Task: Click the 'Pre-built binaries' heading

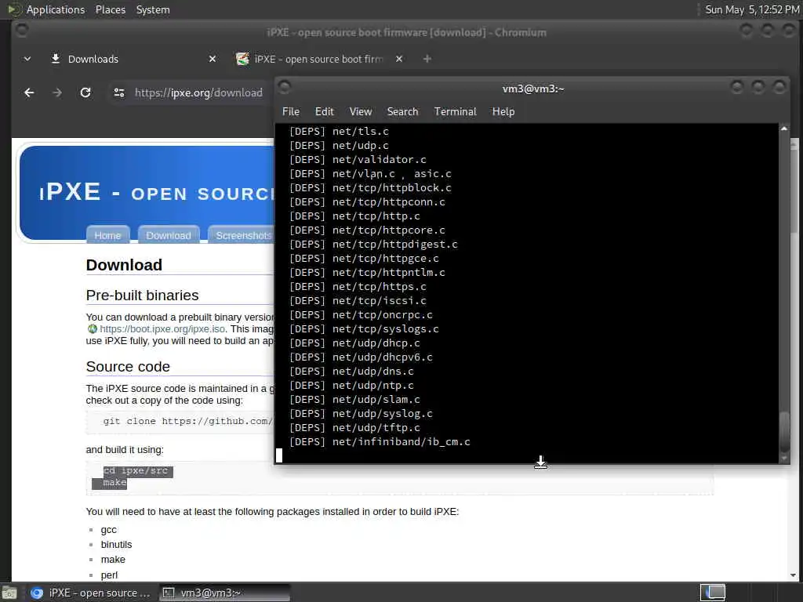Action: pyautogui.click(x=143, y=296)
